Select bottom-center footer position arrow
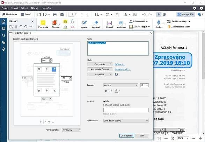 pos(47,90)
